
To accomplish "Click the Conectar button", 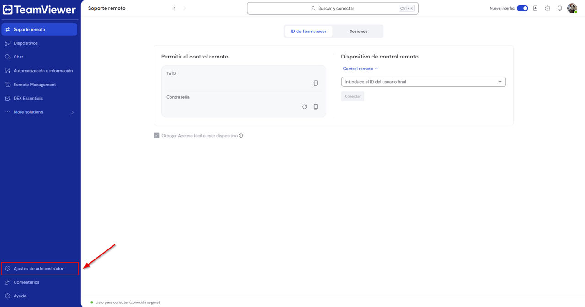I will click(352, 96).
